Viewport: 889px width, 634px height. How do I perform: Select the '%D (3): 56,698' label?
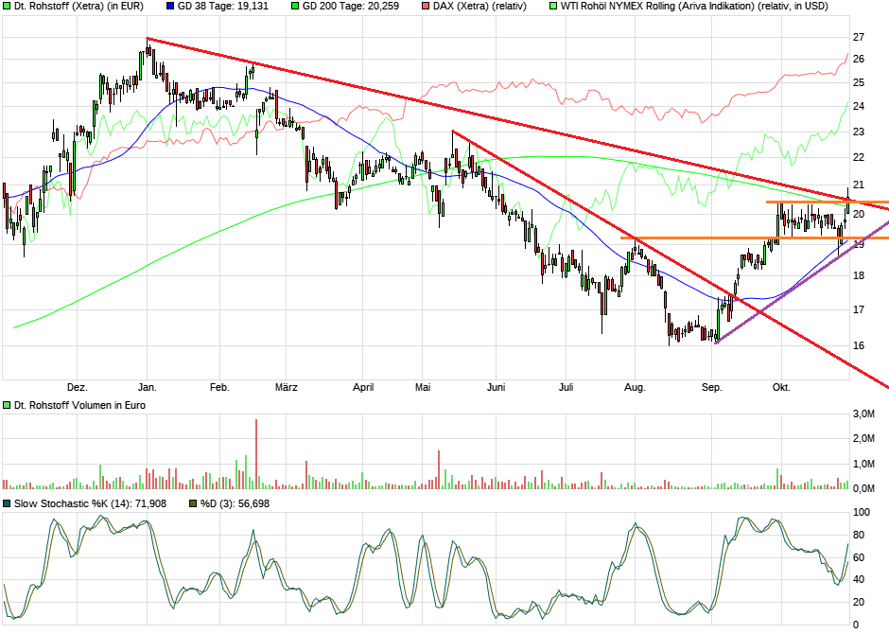pos(235,503)
